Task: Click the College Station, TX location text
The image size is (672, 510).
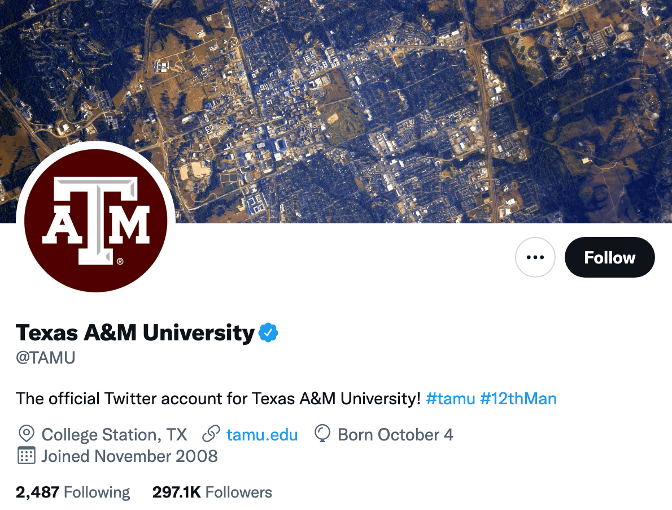Action: [114, 434]
